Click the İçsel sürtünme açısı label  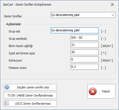point(22,53)
